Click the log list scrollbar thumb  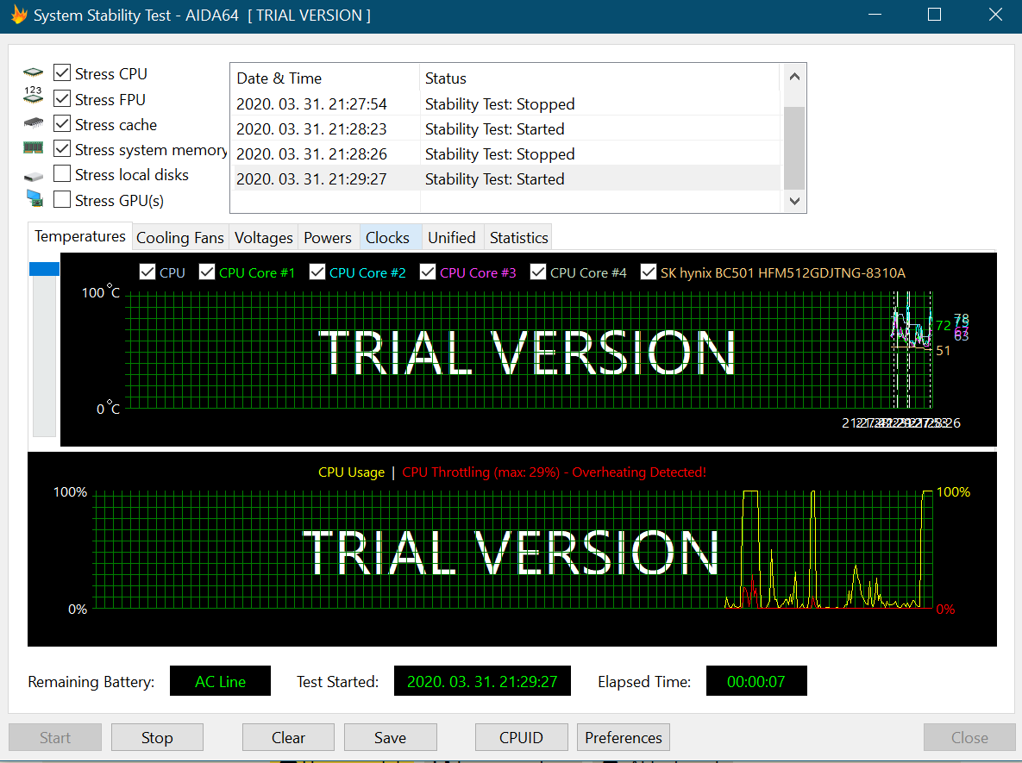click(793, 148)
